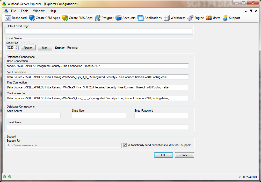The height and width of the screenshot is (182, 261).
Task: Click the Designer toolbar label
Action: tap(107, 18)
